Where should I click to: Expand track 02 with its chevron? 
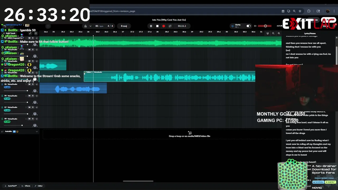click(x=37, y=50)
